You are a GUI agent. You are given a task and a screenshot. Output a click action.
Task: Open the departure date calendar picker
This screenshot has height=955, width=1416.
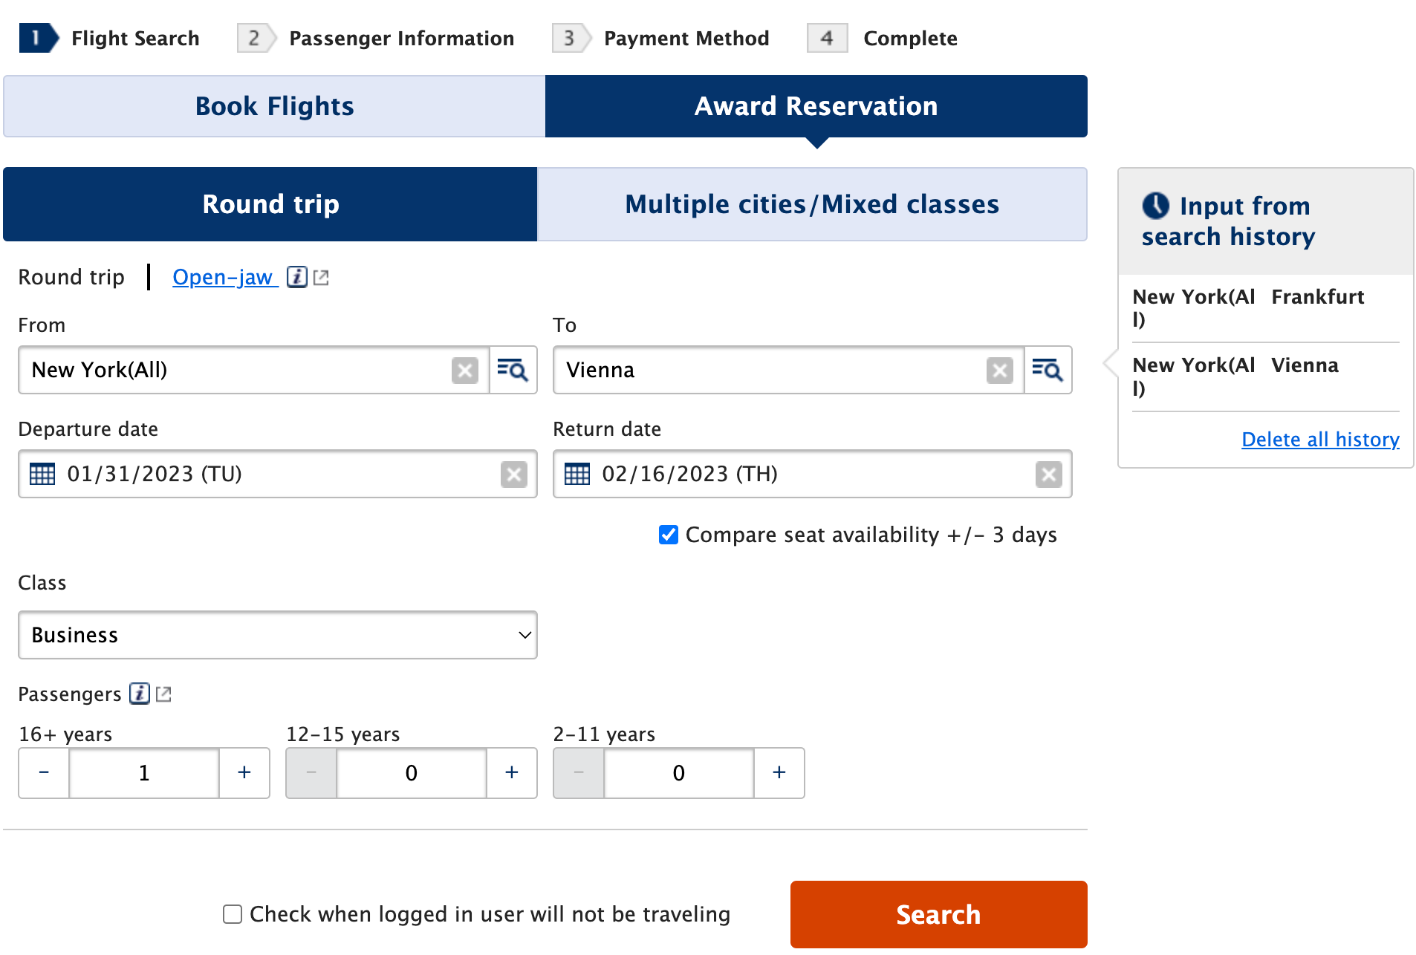click(x=42, y=474)
